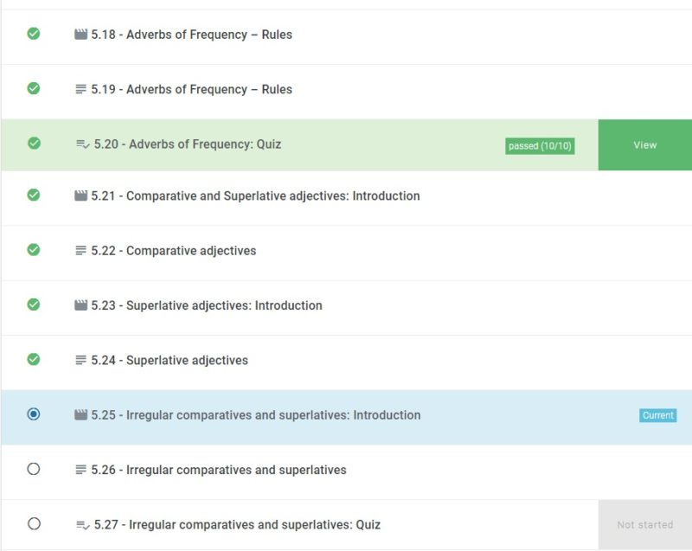Image resolution: width=692 pixels, height=551 pixels.
Task: Open lesson 5.22 - Comparative adjectives
Action: [x=174, y=251]
